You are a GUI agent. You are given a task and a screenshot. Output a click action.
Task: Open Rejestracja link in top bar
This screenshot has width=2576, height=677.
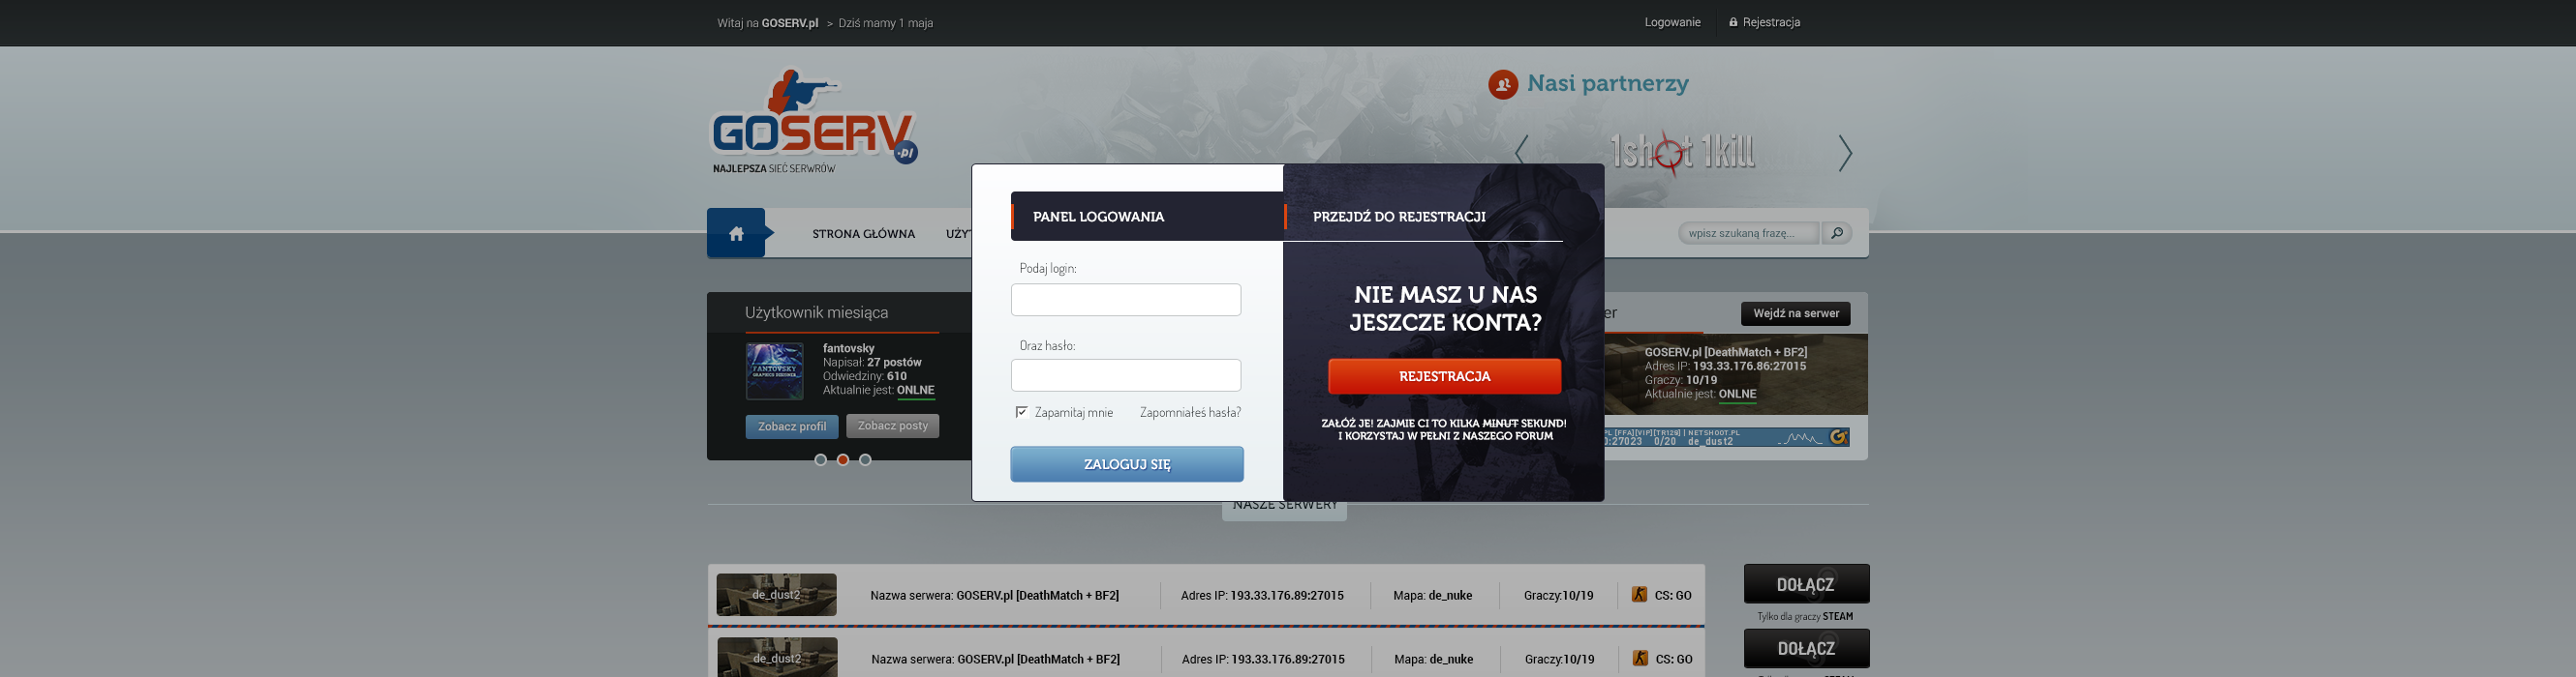[1770, 23]
